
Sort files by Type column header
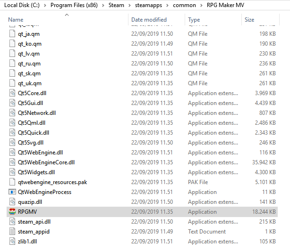click(194, 20)
